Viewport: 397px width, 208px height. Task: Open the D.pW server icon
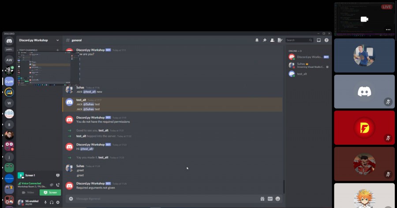click(9, 81)
